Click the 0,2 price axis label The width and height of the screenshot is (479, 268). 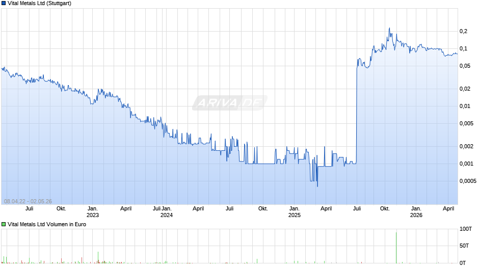coord(463,31)
